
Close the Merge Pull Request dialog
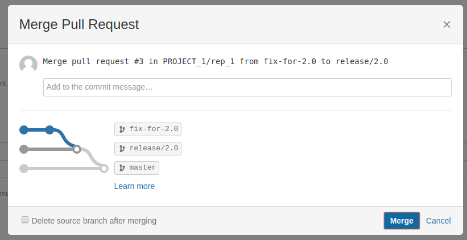click(447, 24)
